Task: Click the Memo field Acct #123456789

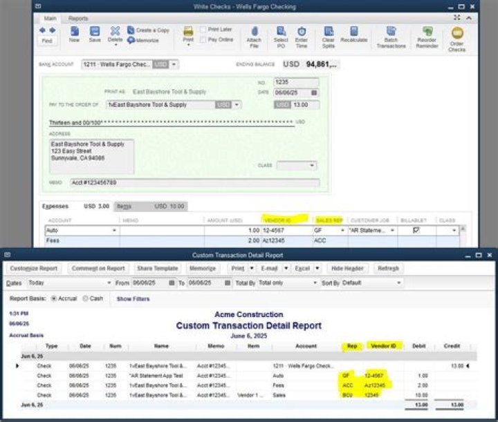Action: pos(194,182)
